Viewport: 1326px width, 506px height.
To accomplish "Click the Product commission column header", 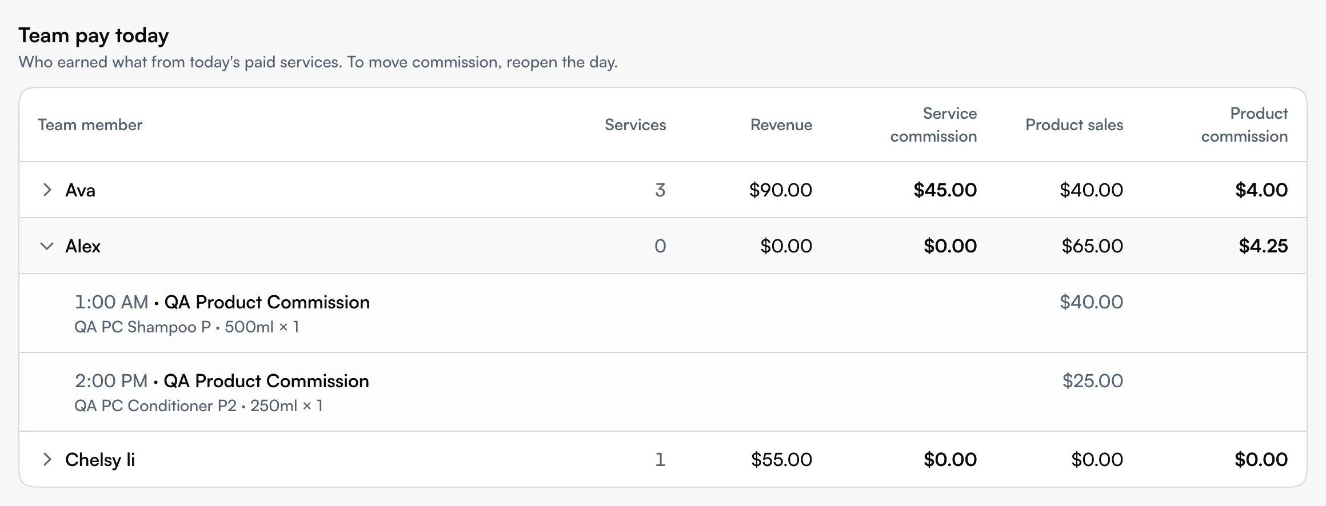I will pos(1244,125).
